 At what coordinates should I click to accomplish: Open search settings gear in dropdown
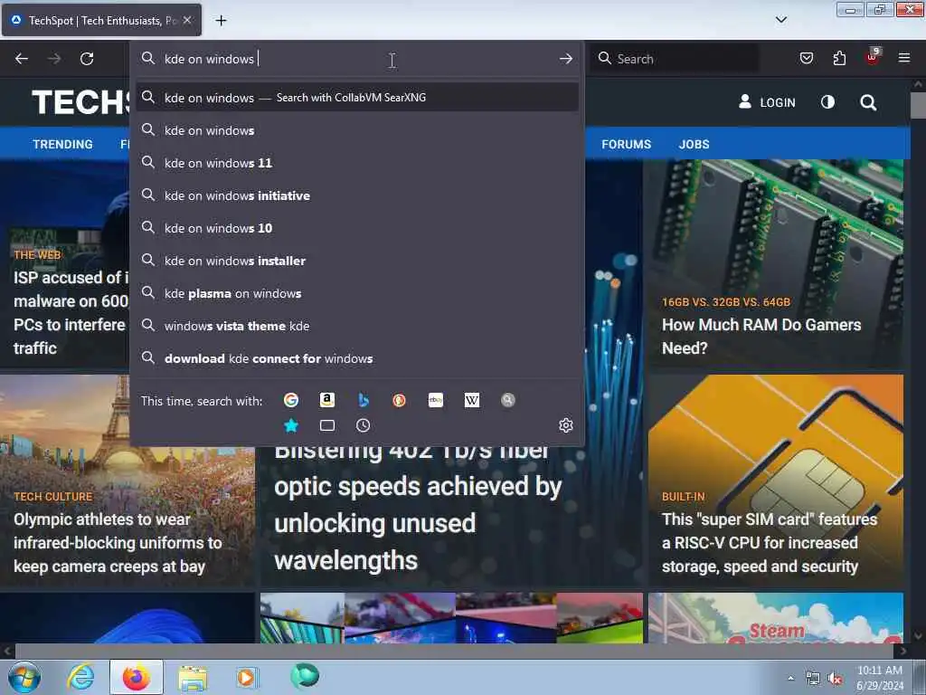[566, 425]
